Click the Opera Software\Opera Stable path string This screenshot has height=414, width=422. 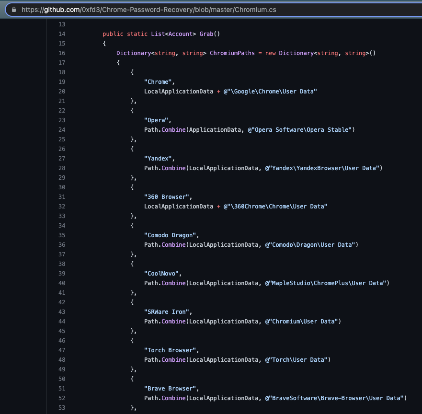tap(299, 130)
